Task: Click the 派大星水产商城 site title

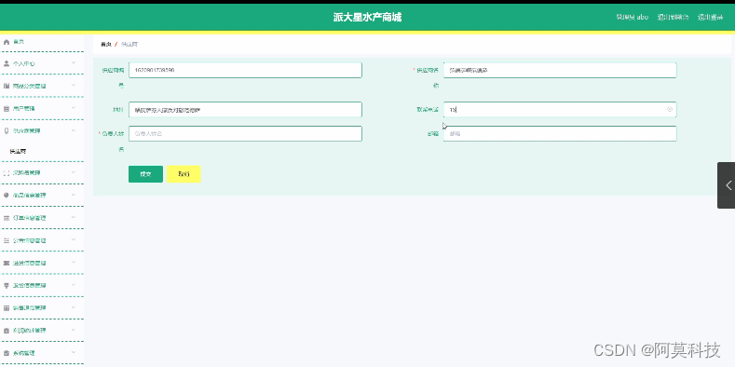Action: point(367,18)
